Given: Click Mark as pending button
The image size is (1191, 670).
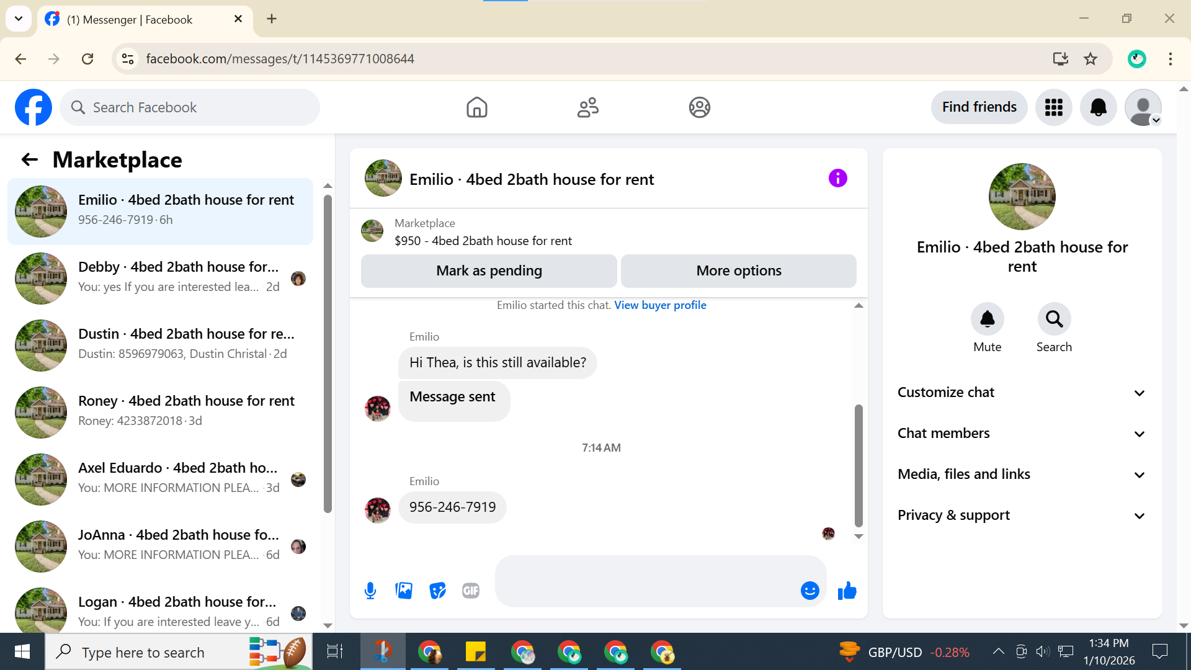Looking at the screenshot, I should pos(489,271).
